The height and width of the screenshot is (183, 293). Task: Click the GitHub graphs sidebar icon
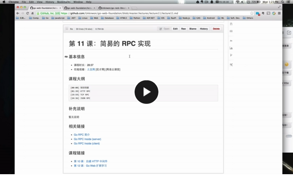click(231, 48)
